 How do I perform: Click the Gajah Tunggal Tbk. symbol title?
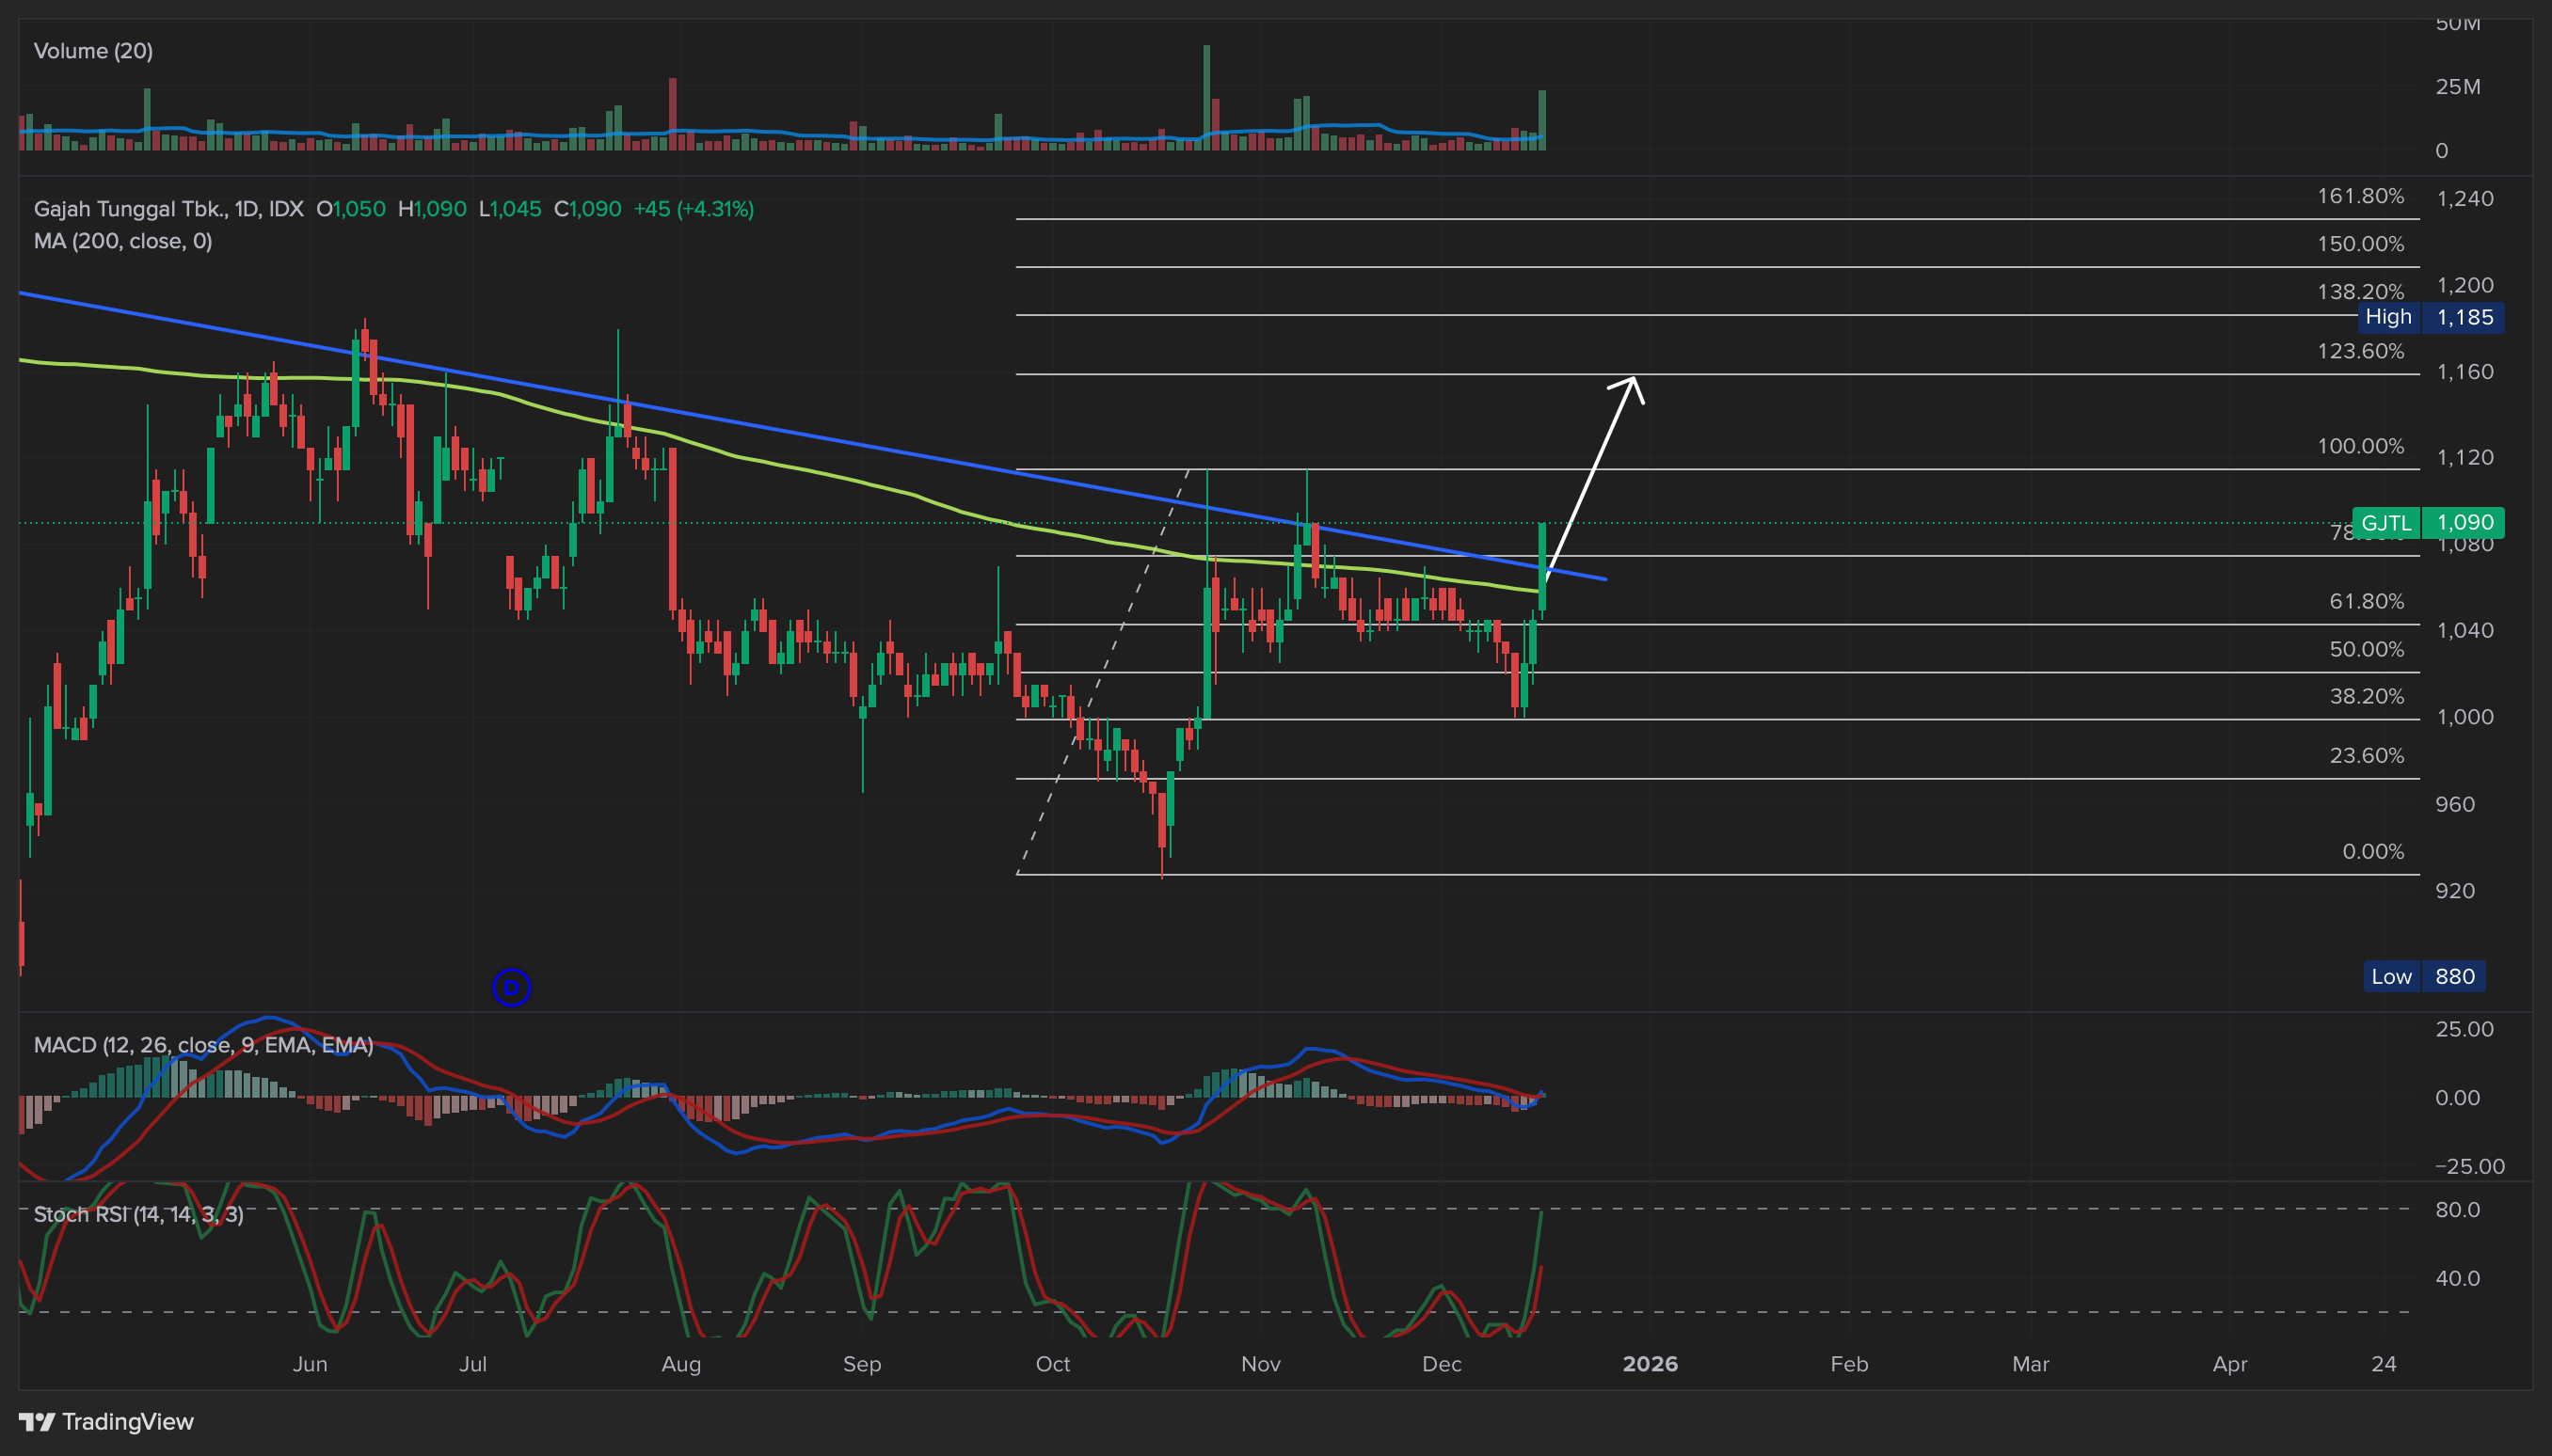[x=130, y=209]
